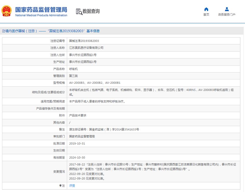Click the 政务服务门户 person icon
The width and height of the screenshot is (245, 192).
[227, 9]
